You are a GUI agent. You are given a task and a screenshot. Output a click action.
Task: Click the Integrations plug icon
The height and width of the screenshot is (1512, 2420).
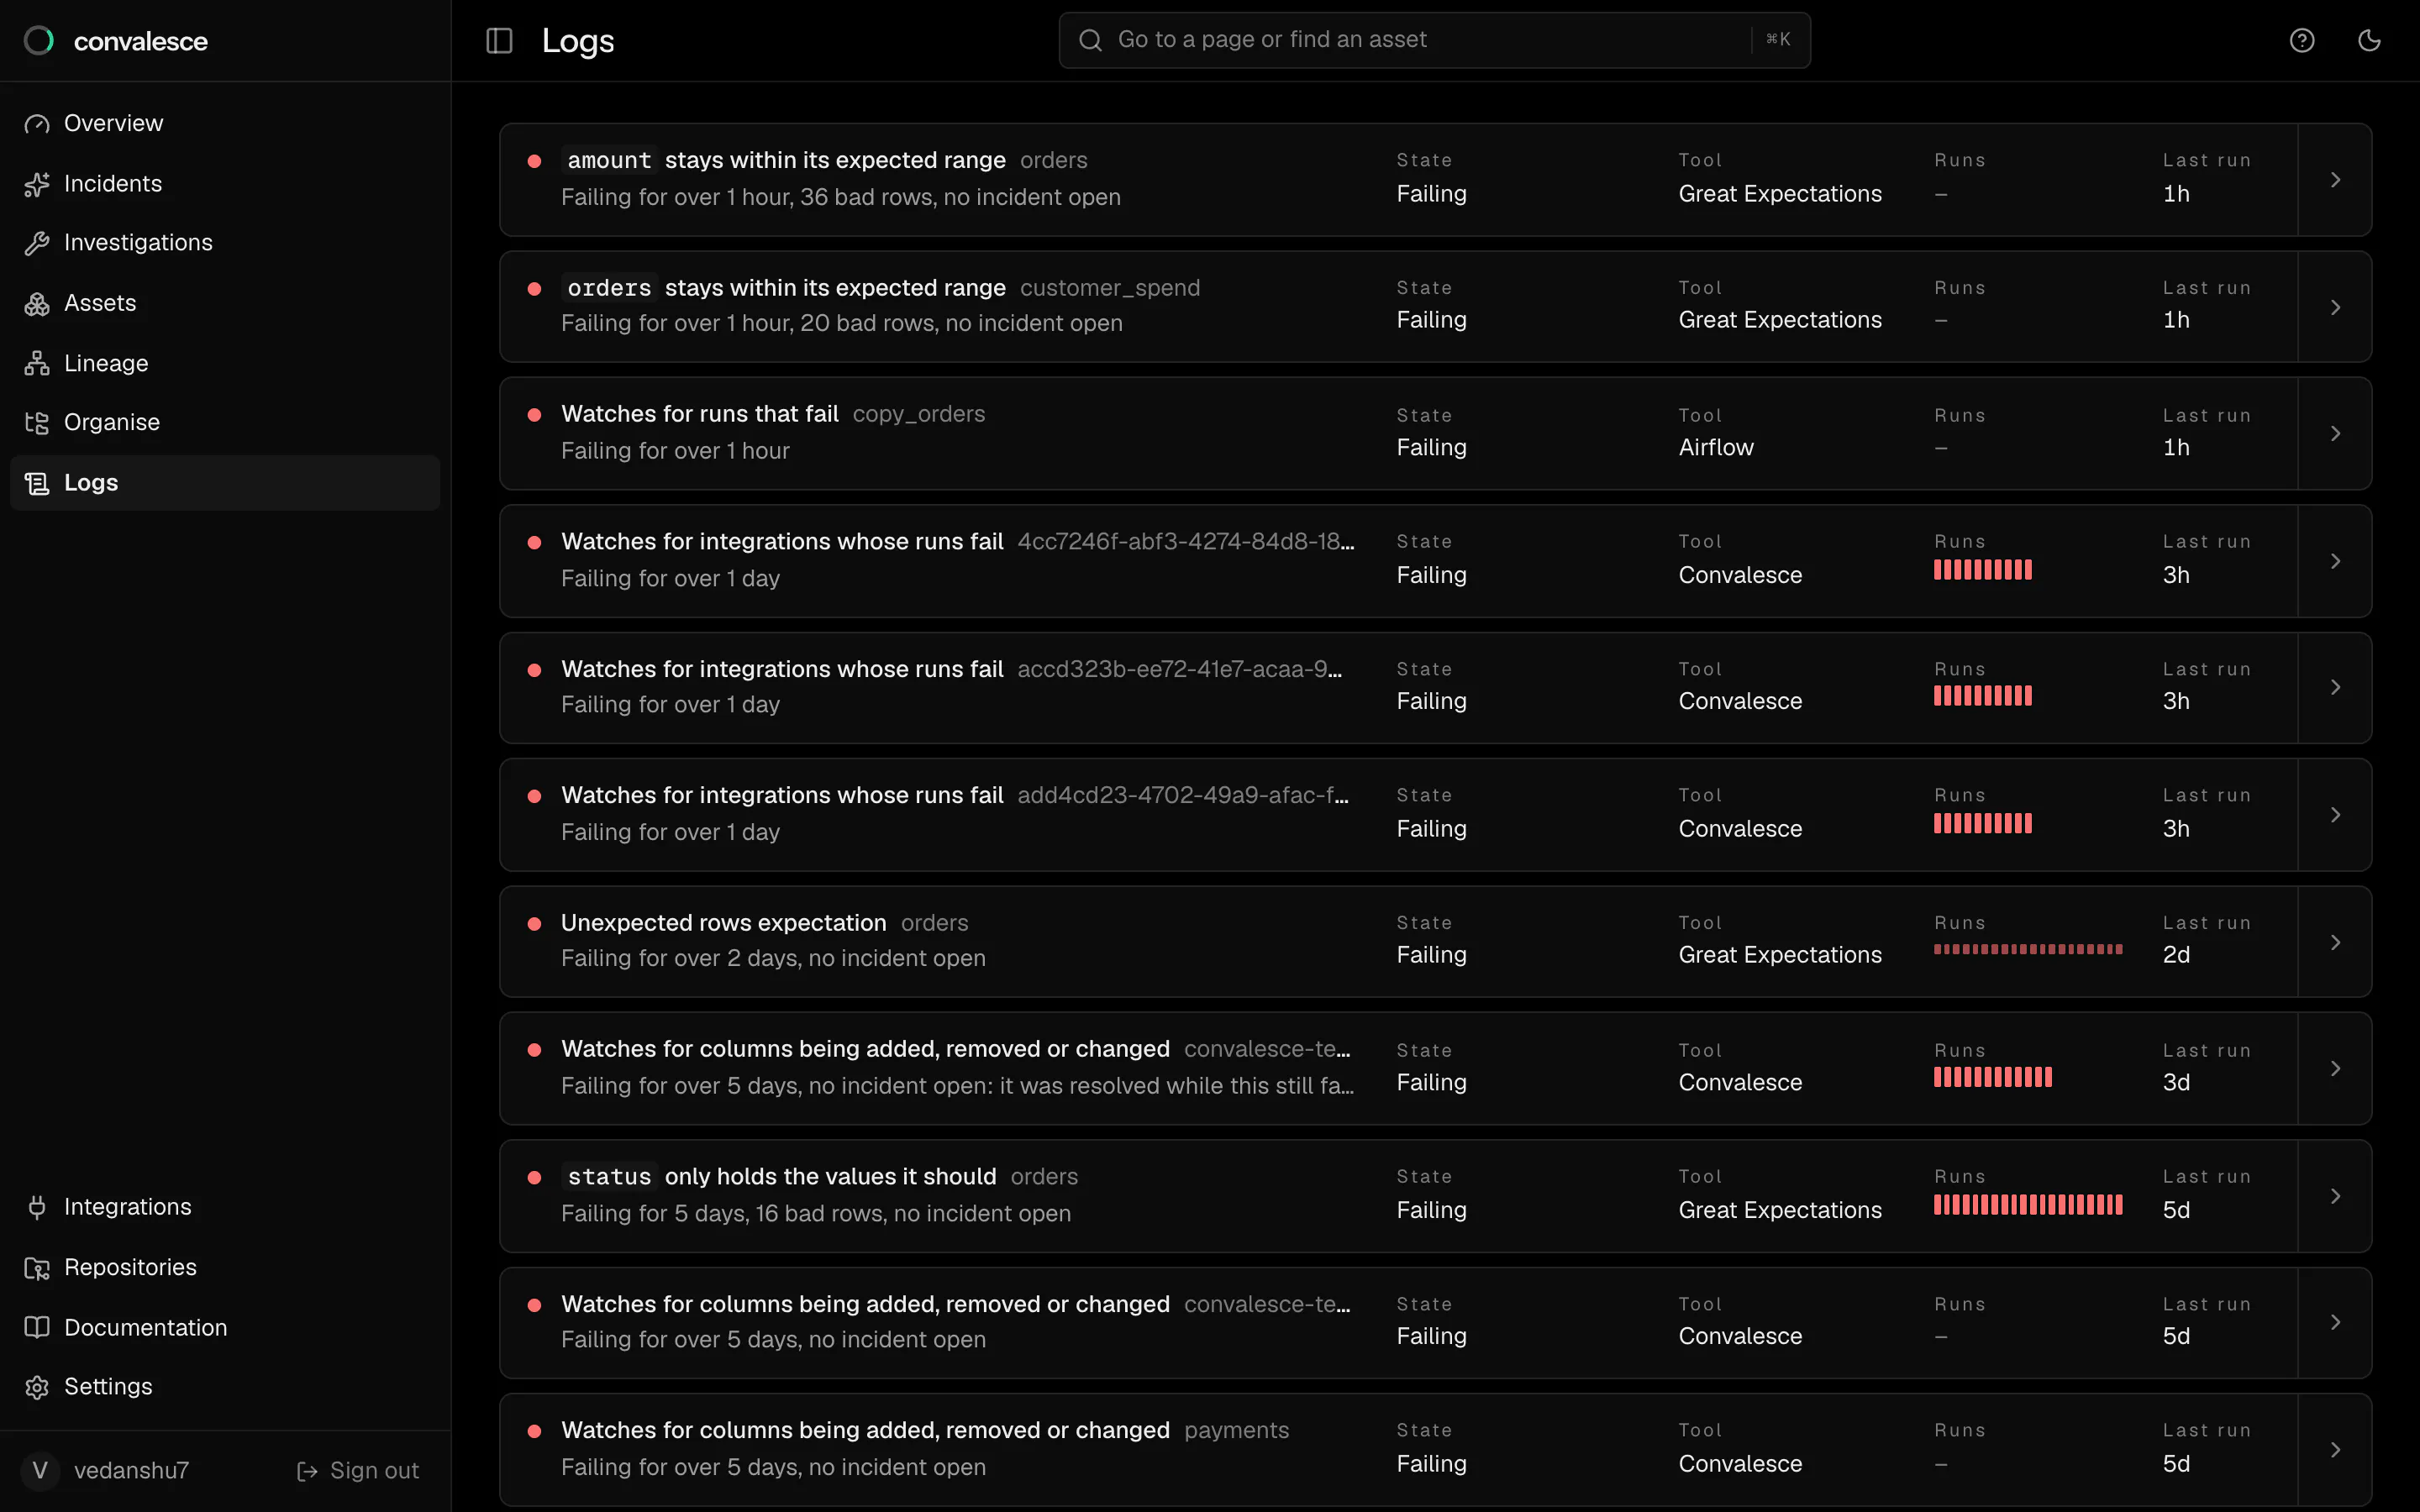point(37,1208)
